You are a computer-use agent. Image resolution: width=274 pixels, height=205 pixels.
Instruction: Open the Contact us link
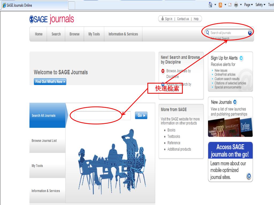coord(183,19)
